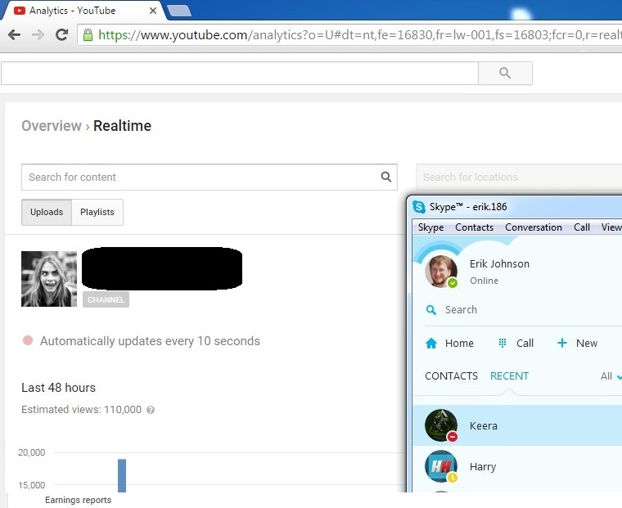Click the CHANNEL label badge
This screenshot has width=622, height=508.
(106, 299)
